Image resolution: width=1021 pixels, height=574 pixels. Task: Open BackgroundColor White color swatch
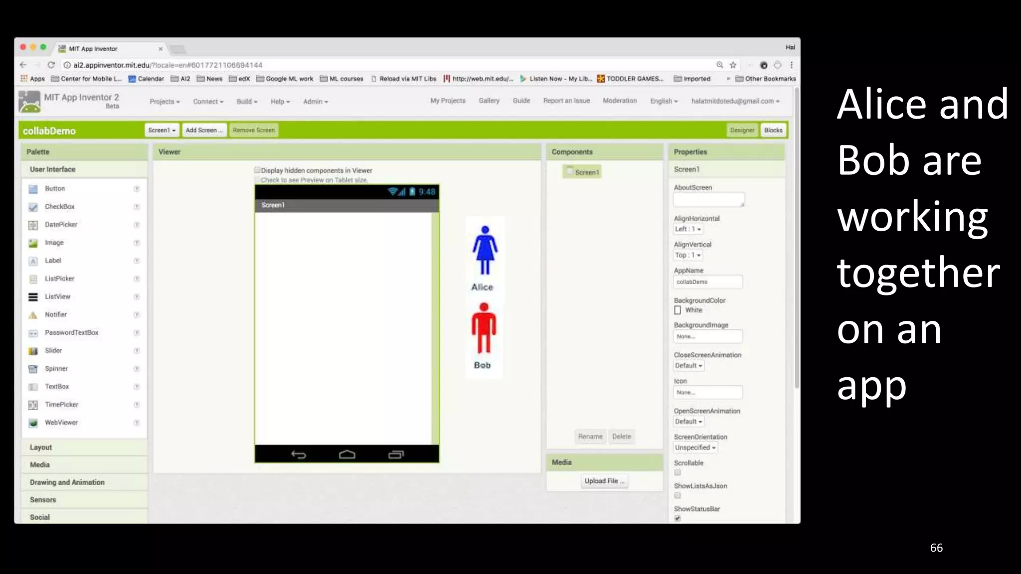[678, 310]
